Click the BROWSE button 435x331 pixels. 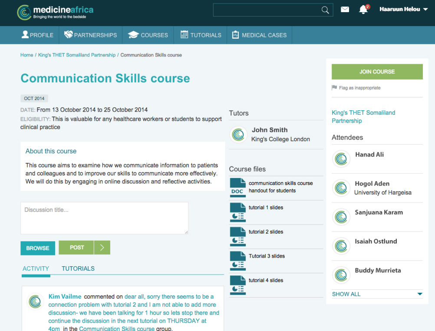(38, 248)
